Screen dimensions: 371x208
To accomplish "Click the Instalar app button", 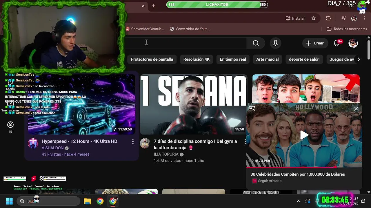I will tap(295, 18).
